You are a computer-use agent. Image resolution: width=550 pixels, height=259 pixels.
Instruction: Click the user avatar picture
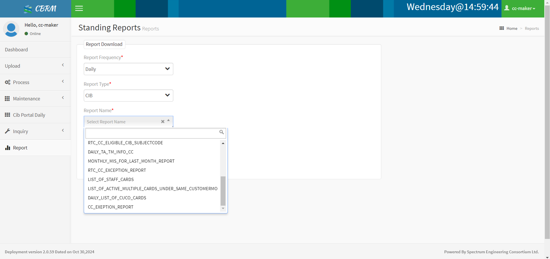pos(11,29)
